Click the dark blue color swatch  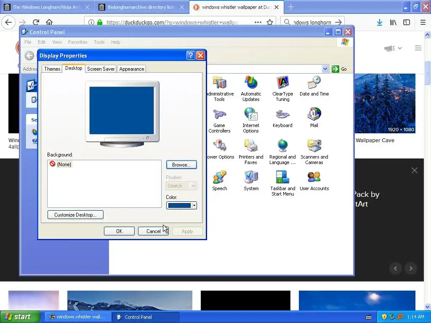(179, 205)
